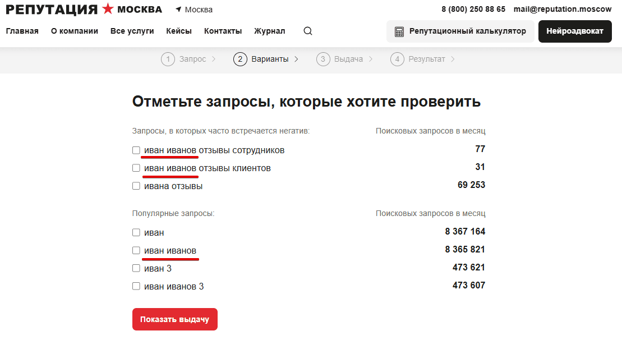Click the Москва city selector link
The height and width of the screenshot is (349, 622).
(x=199, y=10)
